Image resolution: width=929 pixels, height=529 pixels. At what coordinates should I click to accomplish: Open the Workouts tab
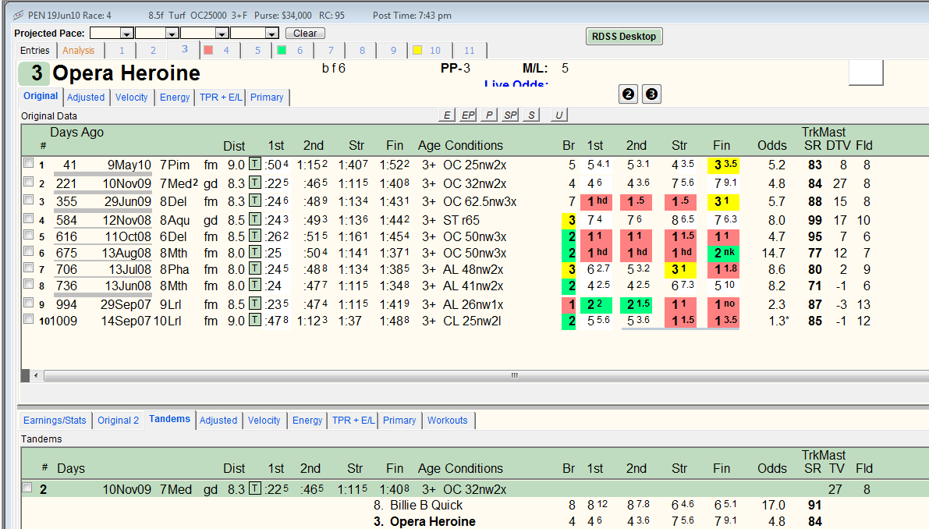pyautogui.click(x=447, y=420)
